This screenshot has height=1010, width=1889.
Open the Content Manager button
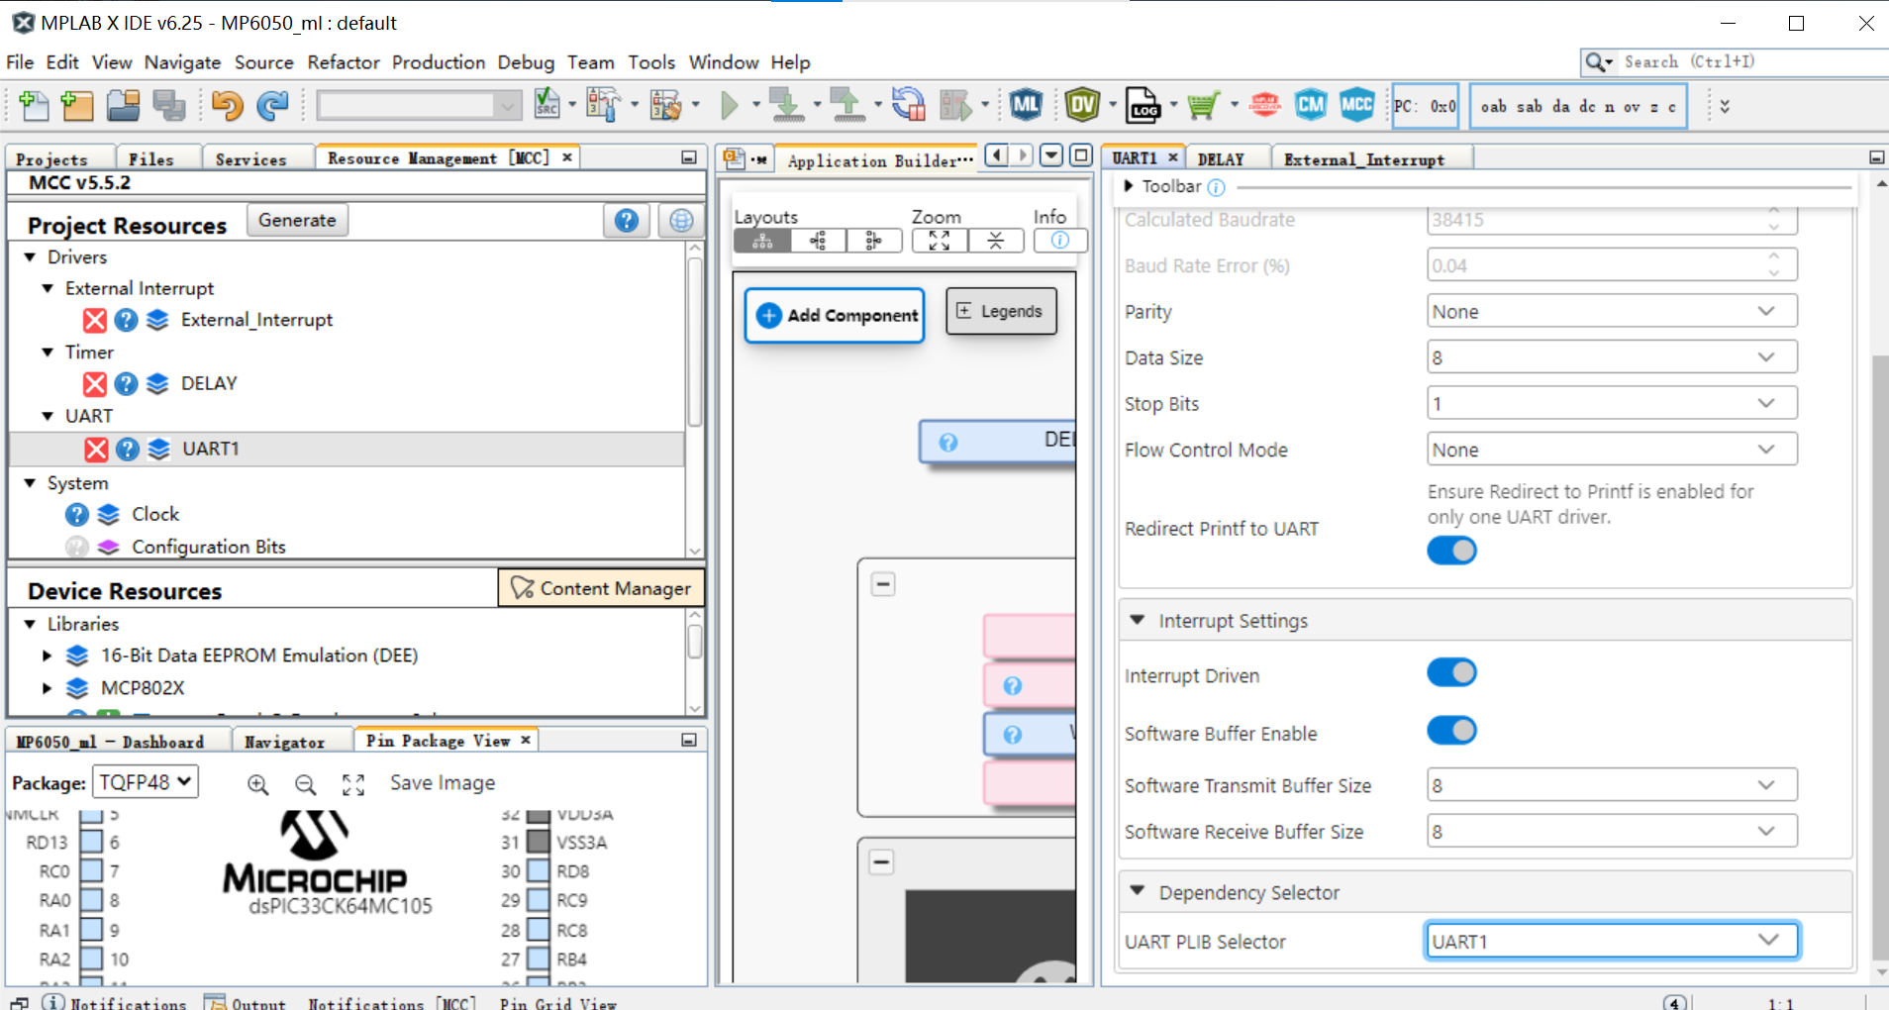coord(601,588)
